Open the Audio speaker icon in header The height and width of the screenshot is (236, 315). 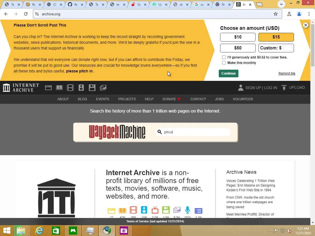[x=81, y=88]
